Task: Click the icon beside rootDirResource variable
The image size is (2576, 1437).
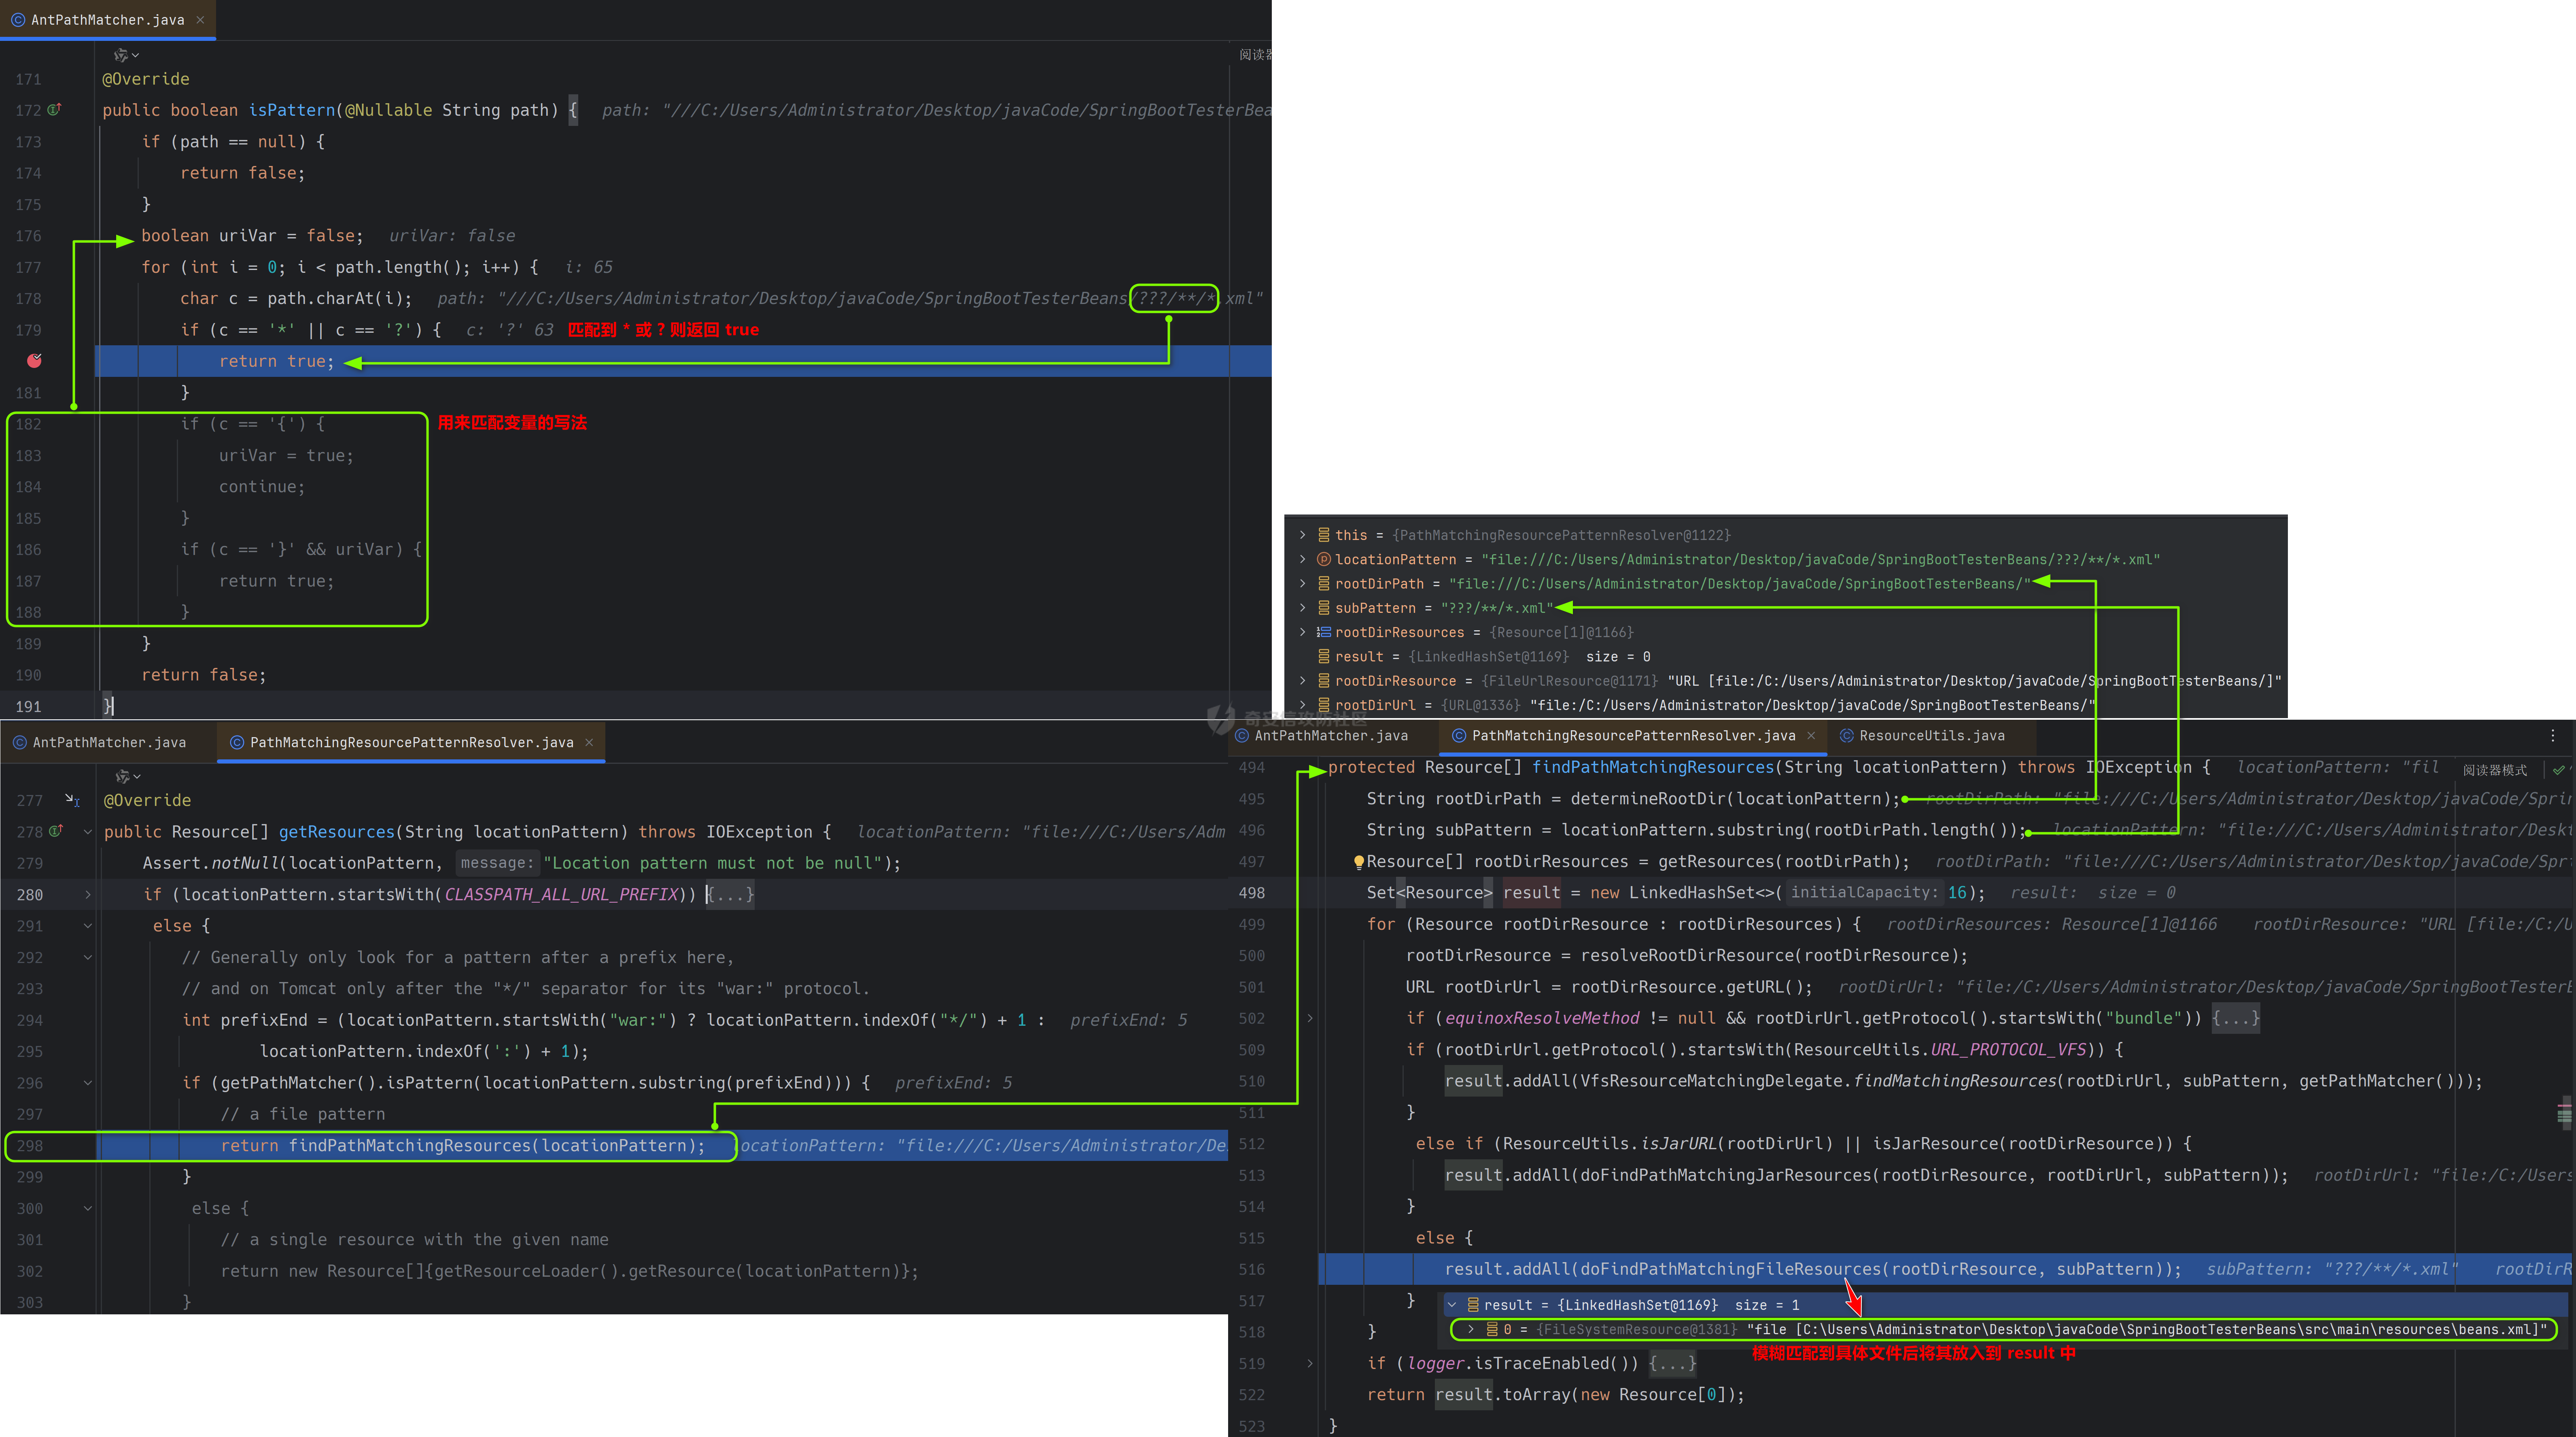Action: pos(1324,681)
